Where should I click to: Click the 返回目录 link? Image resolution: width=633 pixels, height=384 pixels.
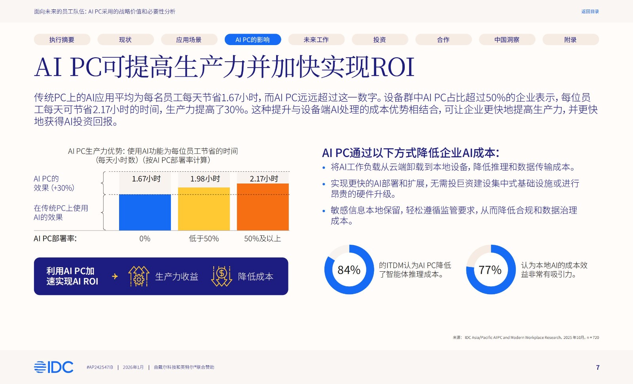[x=590, y=11]
